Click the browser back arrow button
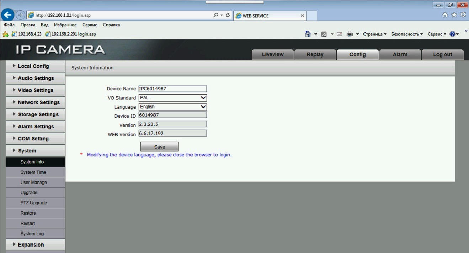 coord(7,15)
